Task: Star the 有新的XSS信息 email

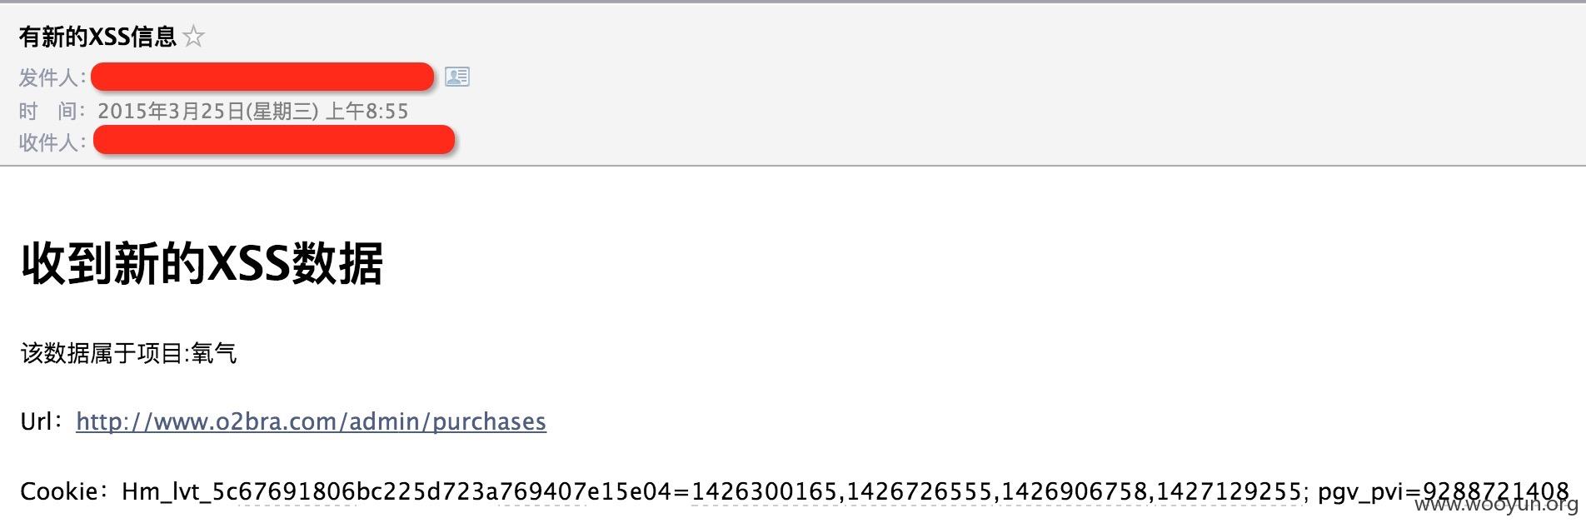Action: point(193,37)
